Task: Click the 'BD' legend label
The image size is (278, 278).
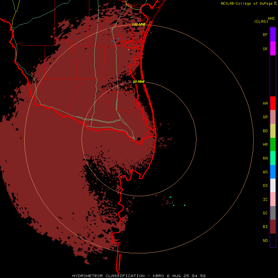Action: point(265,131)
